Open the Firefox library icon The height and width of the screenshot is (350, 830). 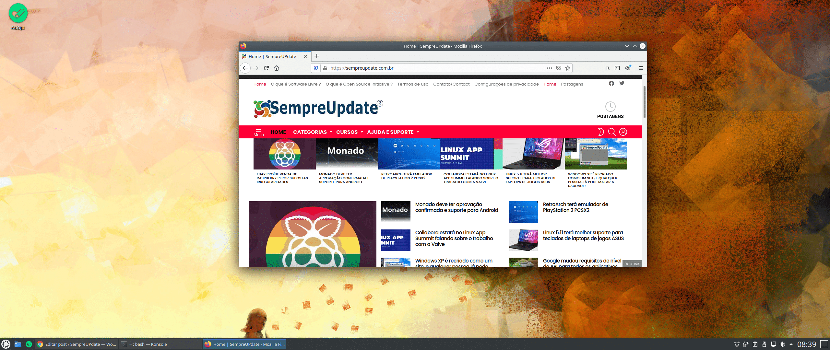[607, 68]
